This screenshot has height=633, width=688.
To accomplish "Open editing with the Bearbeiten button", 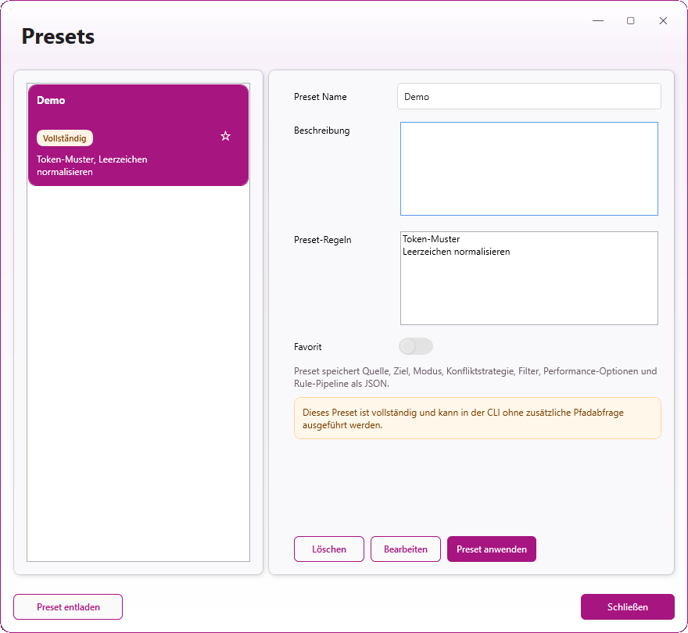I will click(405, 549).
